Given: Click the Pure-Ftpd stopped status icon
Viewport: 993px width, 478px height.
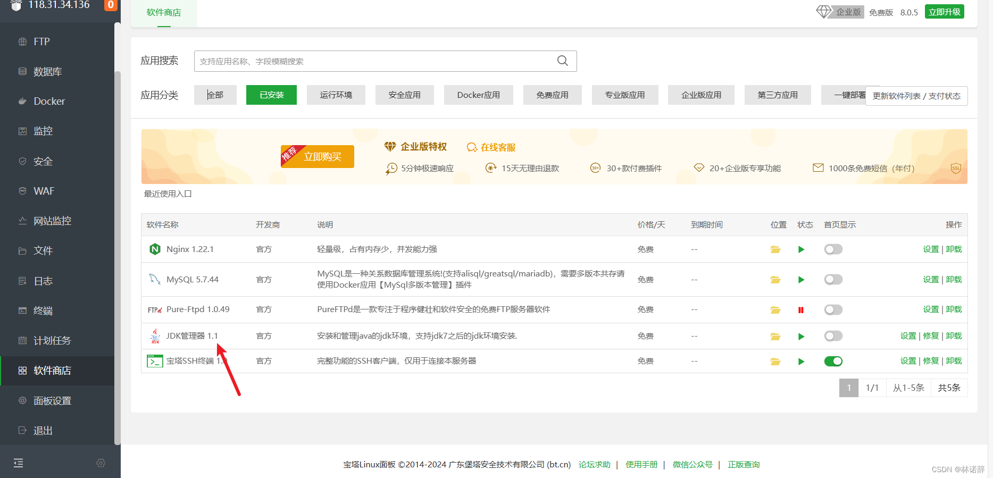Looking at the screenshot, I should [x=801, y=310].
